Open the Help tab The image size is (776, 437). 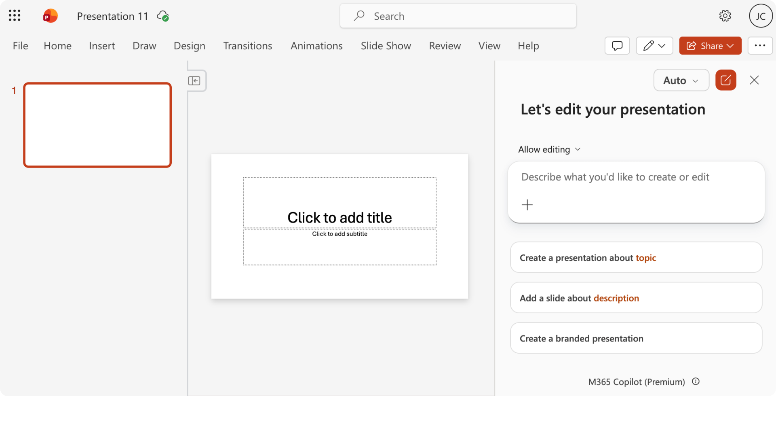[529, 46]
